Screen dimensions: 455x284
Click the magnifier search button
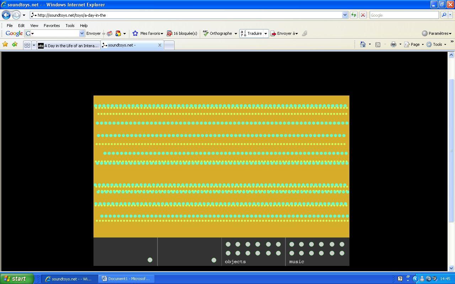coord(444,15)
